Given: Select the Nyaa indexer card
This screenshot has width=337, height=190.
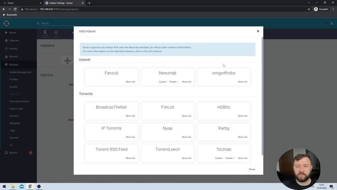Looking at the screenshot, I should pyautogui.click(x=167, y=132).
